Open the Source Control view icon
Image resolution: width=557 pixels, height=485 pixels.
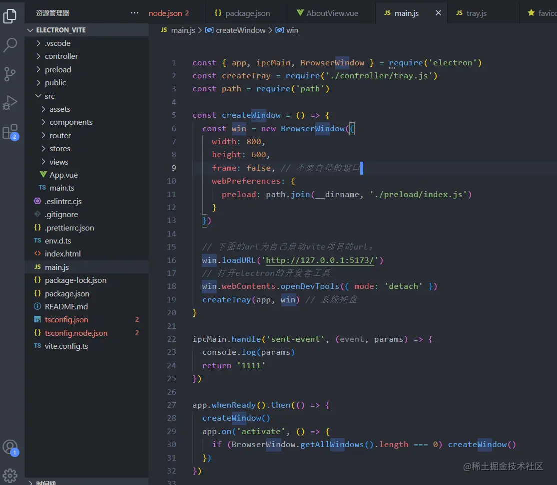click(10, 74)
